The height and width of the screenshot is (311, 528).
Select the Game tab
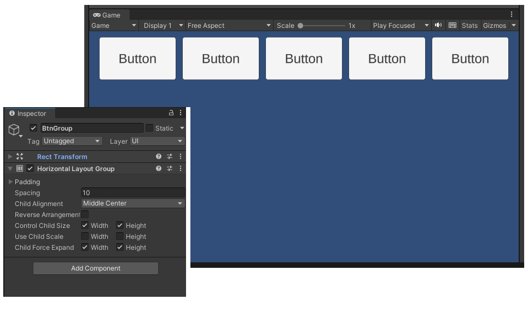107,15
